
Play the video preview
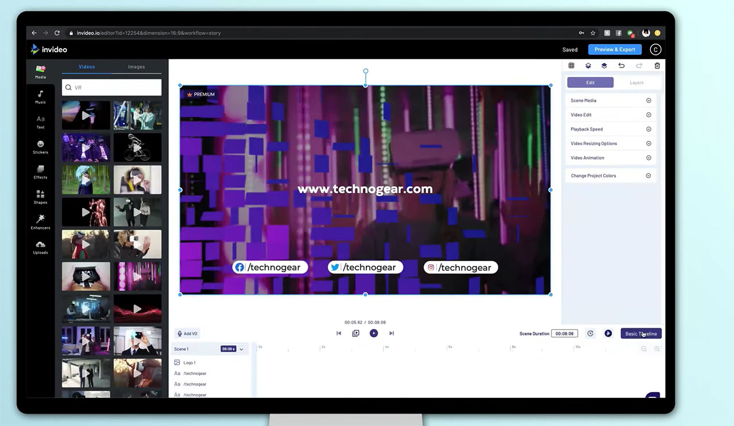pyautogui.click(x=374, y=333)
